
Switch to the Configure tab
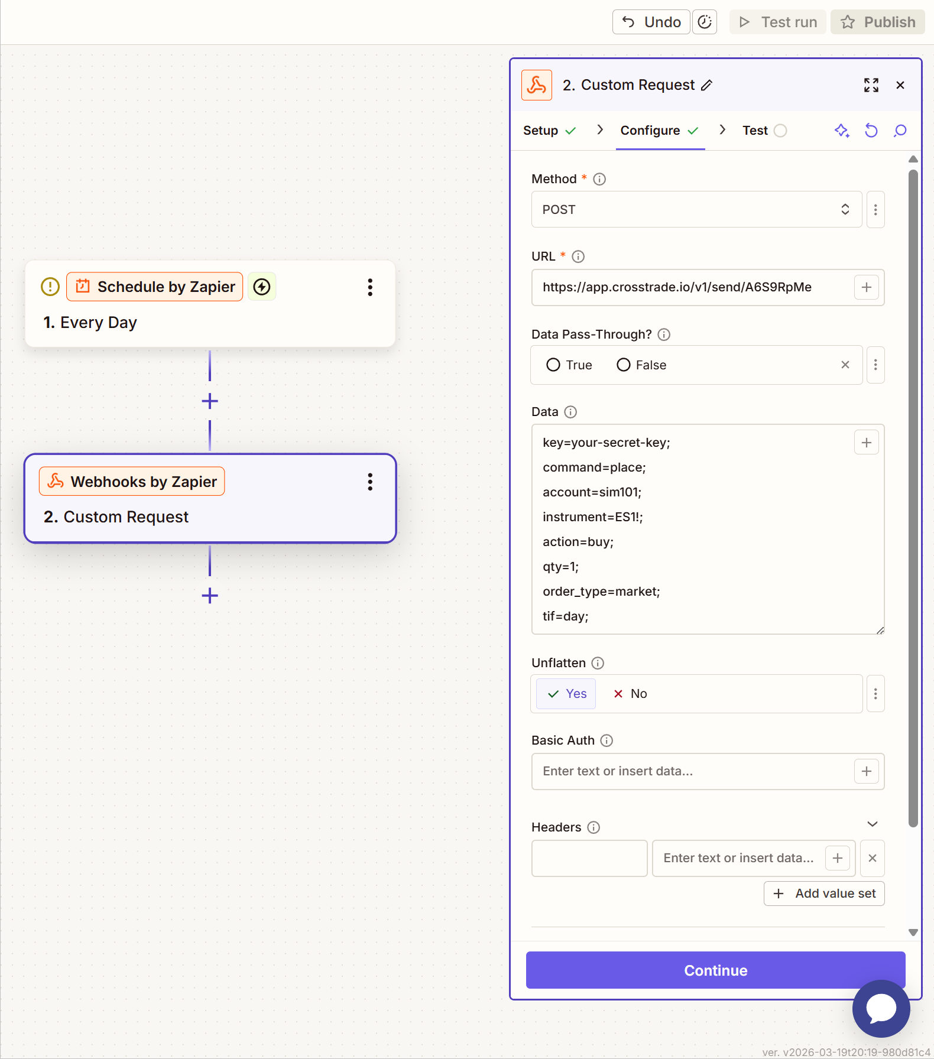tap(660, 131)
